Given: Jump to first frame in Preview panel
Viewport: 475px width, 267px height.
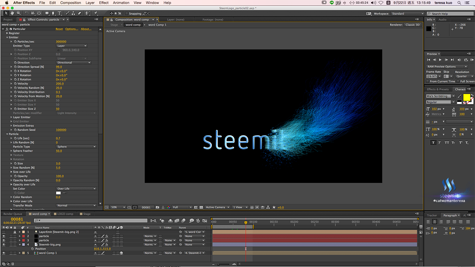Looking at the screenshot, I should click(429, 60).
